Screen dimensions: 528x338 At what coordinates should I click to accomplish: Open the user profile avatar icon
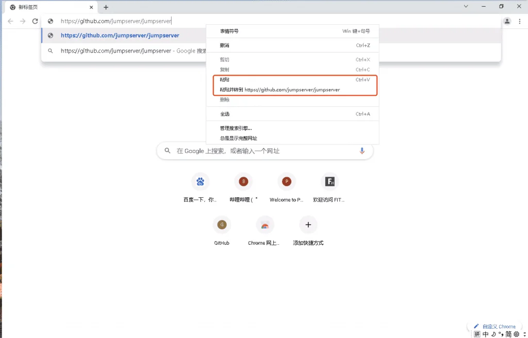507,21
